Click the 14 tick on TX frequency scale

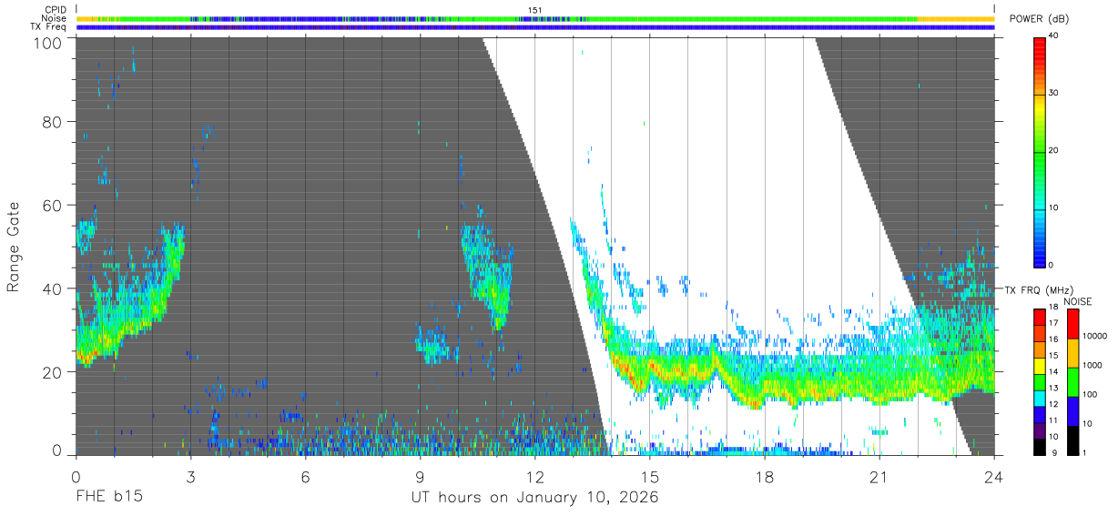(1054, 372)
